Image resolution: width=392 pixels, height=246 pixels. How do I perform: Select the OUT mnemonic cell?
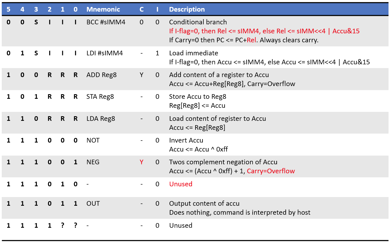tap(93, 203)
